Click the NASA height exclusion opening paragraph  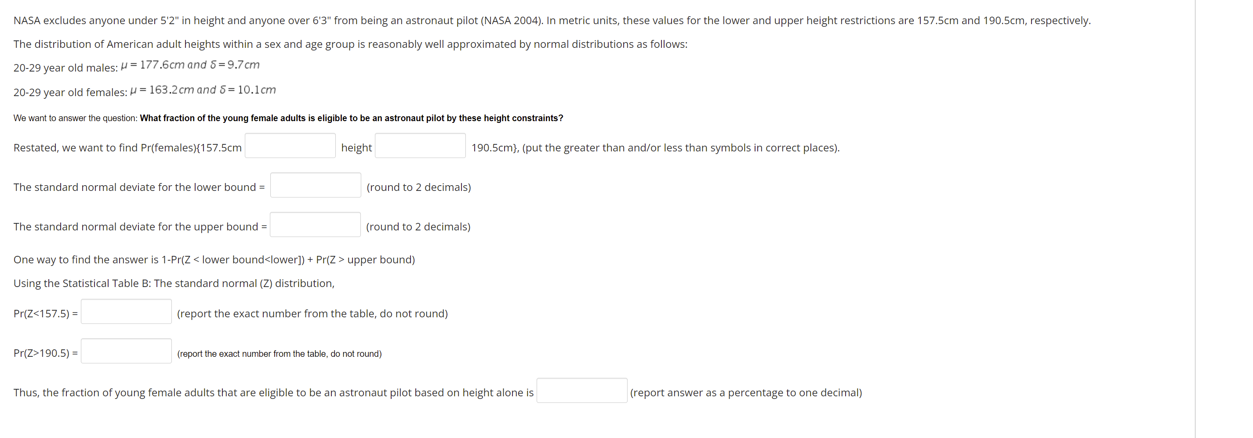click(x=552, y=20)
